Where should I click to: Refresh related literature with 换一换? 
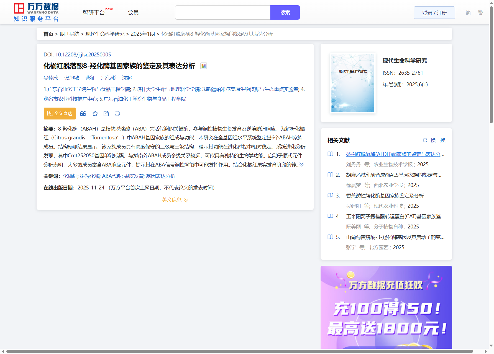coord(434,140)
